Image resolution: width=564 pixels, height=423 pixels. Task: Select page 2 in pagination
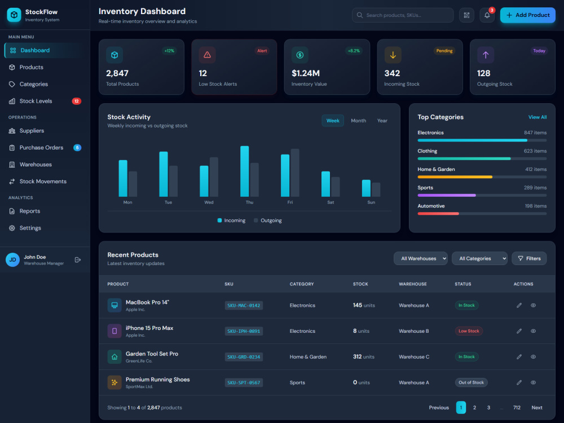coord(474,408)
